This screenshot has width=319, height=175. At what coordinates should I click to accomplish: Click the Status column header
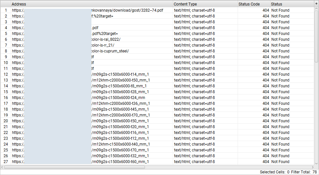291,4
